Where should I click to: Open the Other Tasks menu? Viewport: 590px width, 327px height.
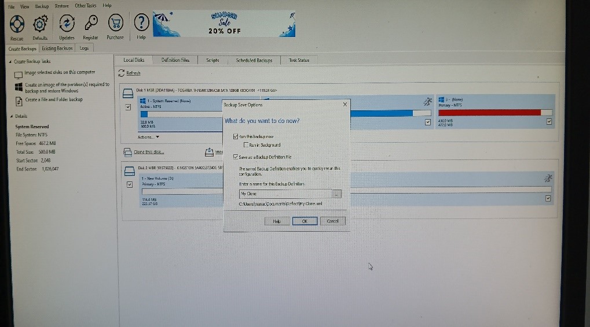point(85,5)
